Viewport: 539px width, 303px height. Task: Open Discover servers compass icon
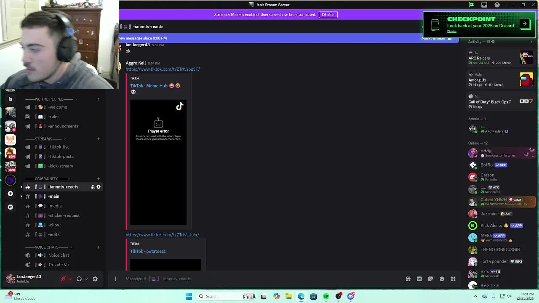pos(11,207)
